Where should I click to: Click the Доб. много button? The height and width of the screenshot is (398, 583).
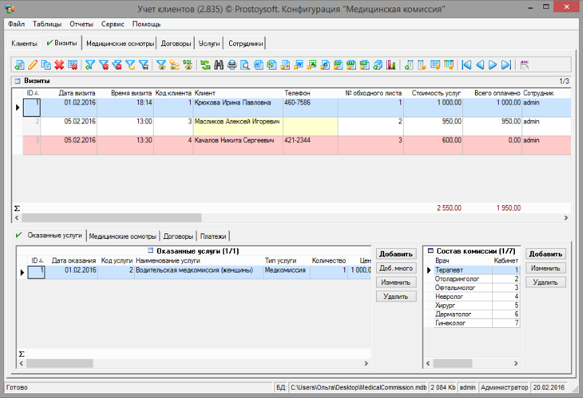pyautogui.click(x=396, y=268)
